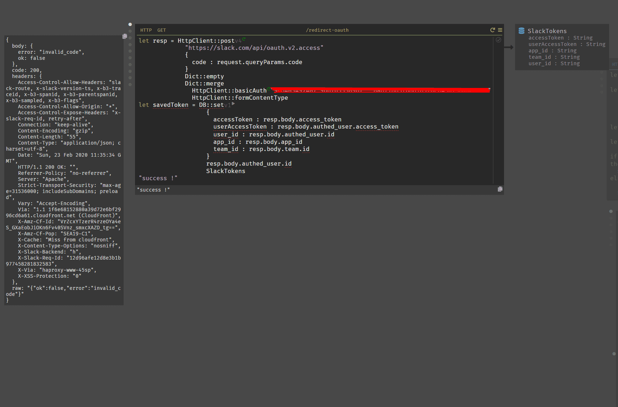The height and width of the screenshot is (407, 618).
Task: Copy the "success !" result with clipboard icon
Action: (x=500, y=189)
